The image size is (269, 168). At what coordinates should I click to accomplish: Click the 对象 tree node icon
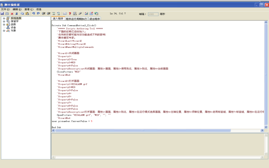click(8, 31)
